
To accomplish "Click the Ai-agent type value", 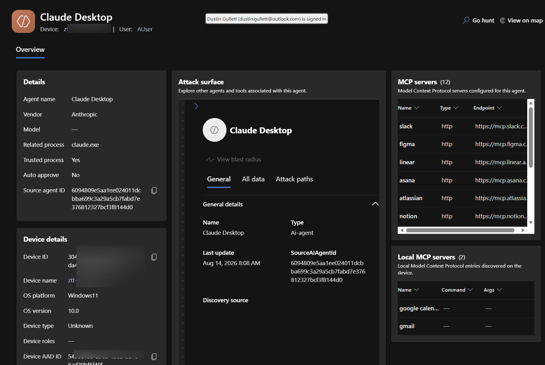I will pos(302,233).
